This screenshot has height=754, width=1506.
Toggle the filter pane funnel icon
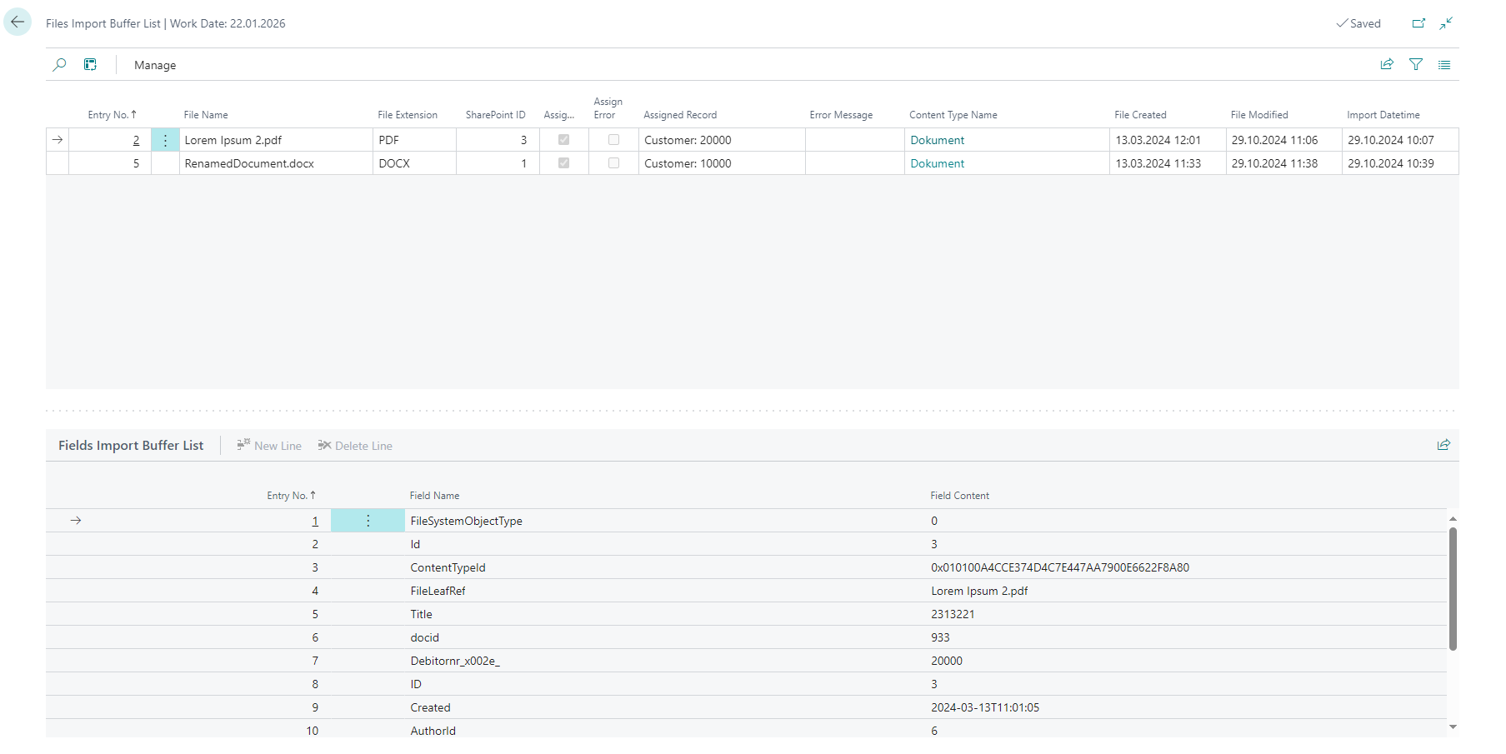pos(1415,64)
